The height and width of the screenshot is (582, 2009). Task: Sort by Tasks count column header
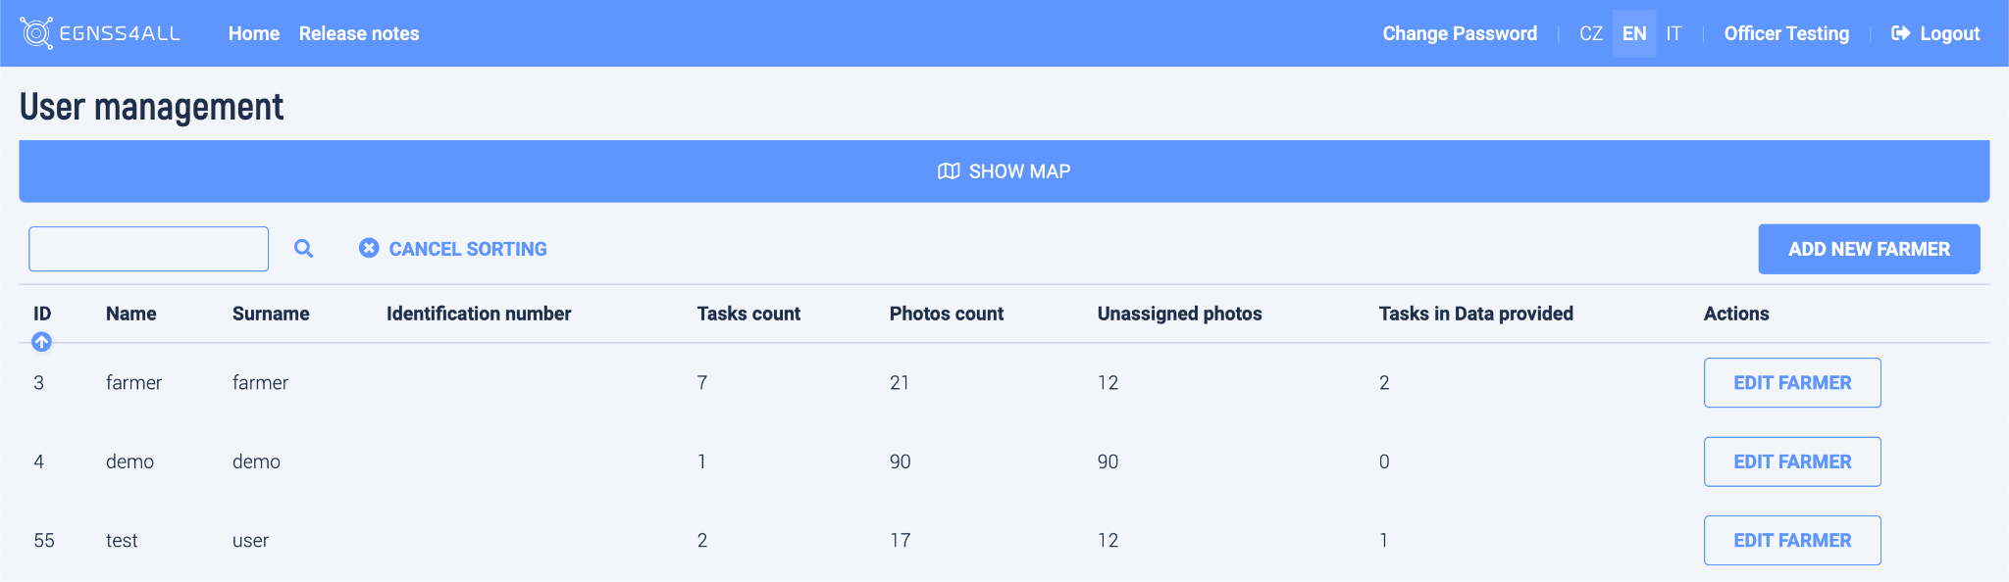pos(748,314)
